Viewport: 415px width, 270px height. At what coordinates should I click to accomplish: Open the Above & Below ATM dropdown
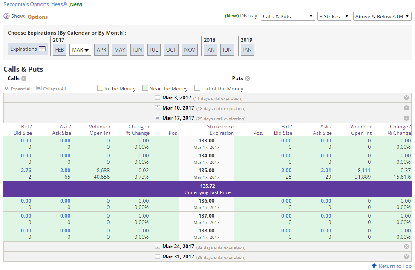tap(382, 17)
